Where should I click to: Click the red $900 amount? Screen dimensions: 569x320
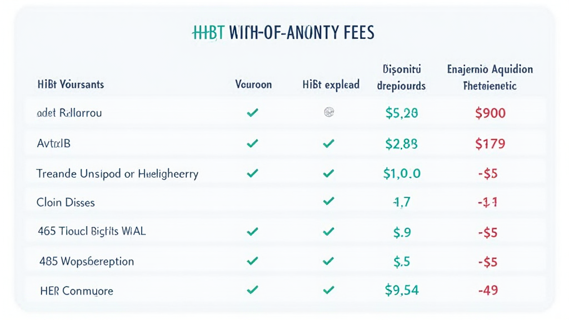tap(490, 113)
